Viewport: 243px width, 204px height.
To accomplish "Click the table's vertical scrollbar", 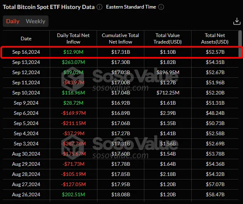I will point(240,44).
